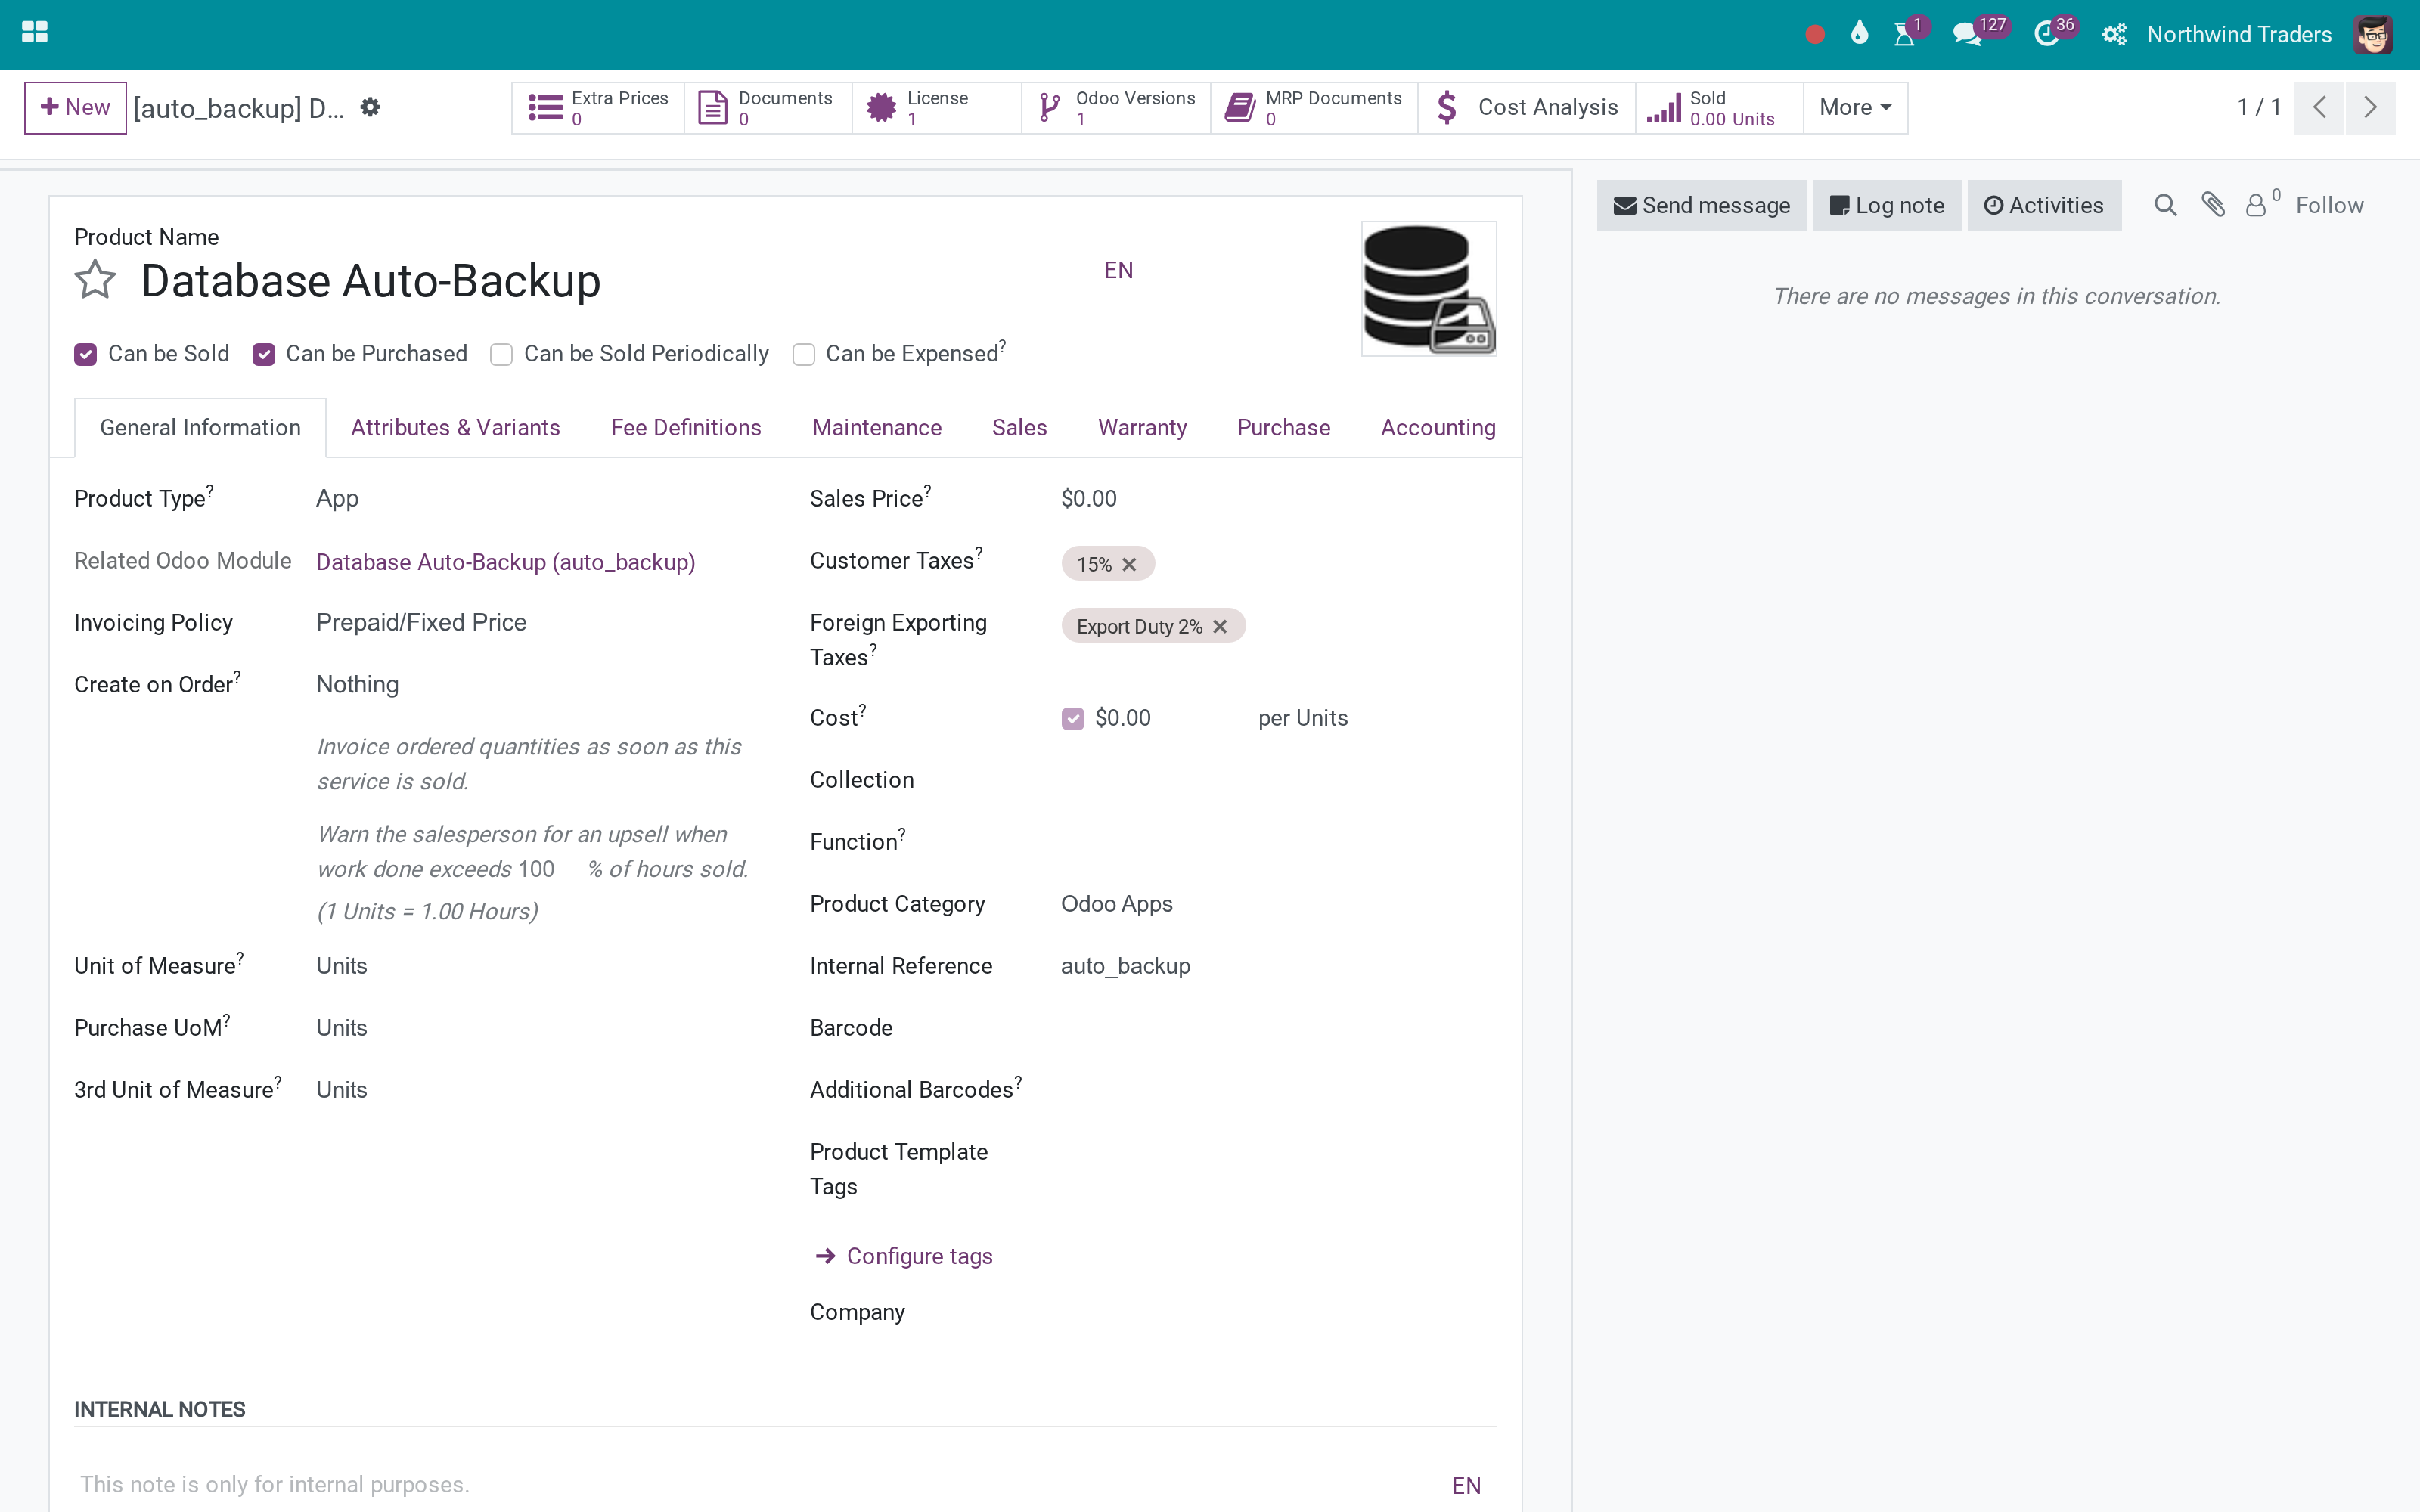Open Company selection field
This screenshot has height=1512, width=2420.
(1278, 1312)
